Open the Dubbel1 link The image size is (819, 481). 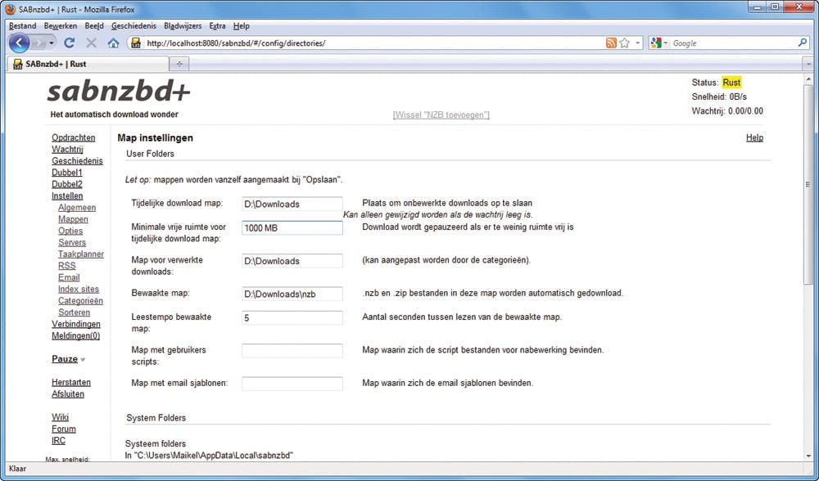pos(67,172)
